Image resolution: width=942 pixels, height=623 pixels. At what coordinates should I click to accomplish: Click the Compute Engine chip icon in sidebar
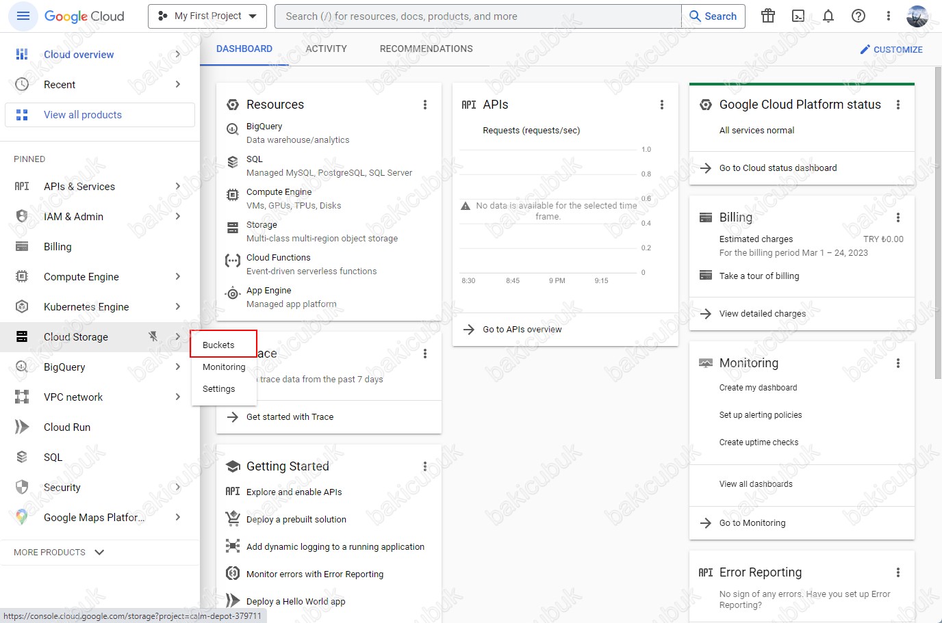coord(22,276)
